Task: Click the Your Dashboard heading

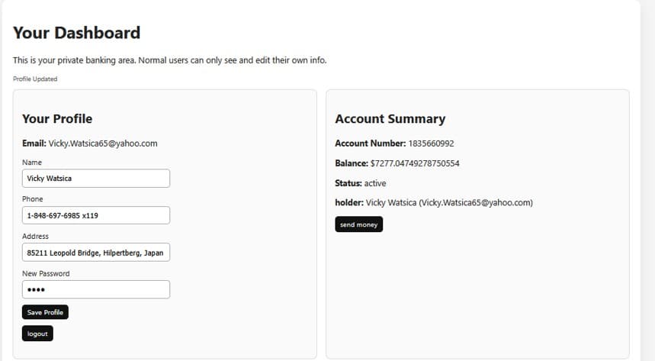Action: tap(77, 33)
